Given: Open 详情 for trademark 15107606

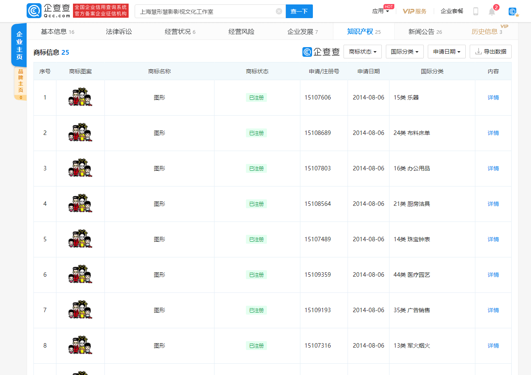Looking at the screenshot, I should pyautogui.click(x=493, y=97).
